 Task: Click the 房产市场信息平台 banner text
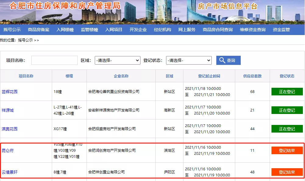click(x=228, y=6)
